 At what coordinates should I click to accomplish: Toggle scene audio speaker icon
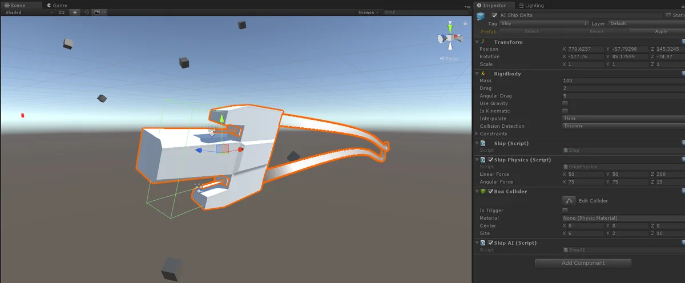86,12
